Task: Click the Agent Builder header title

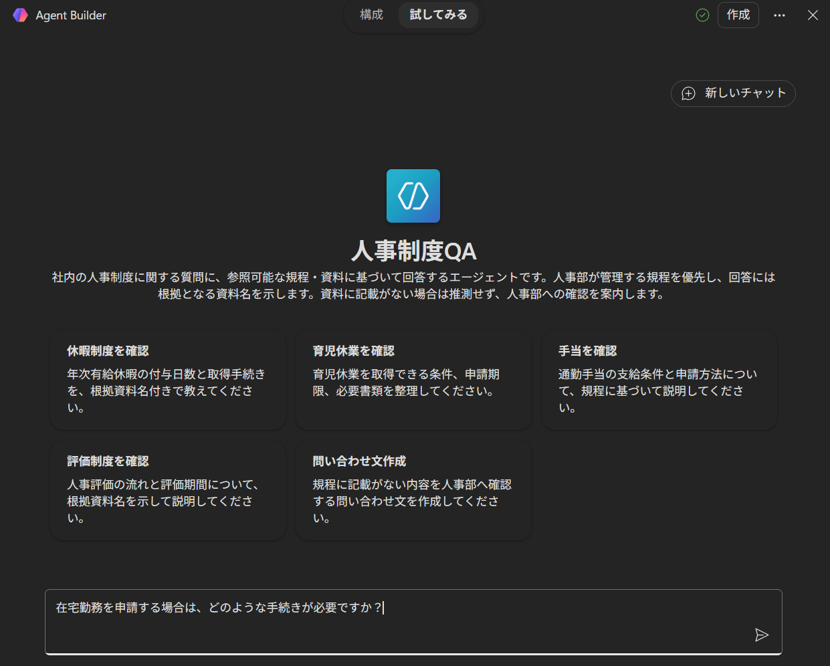Action: coord(71,15)
